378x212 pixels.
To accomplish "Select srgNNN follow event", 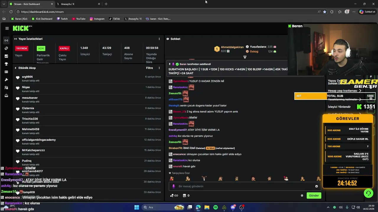I will 88,79.
